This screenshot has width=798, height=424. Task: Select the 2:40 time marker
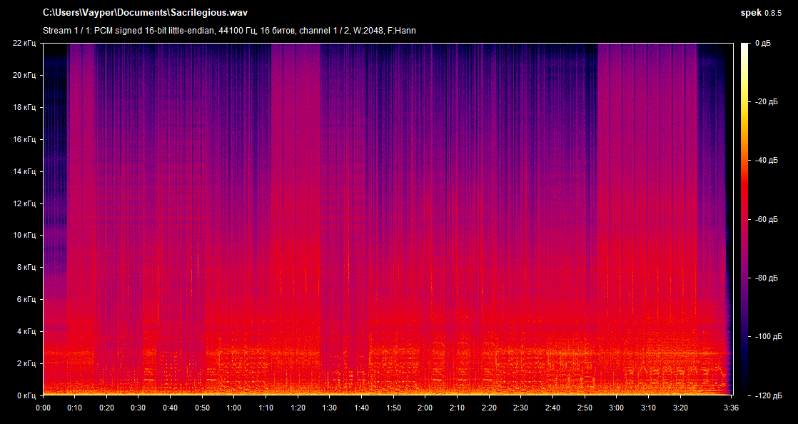pyautogui.click(x=552, y=408)
